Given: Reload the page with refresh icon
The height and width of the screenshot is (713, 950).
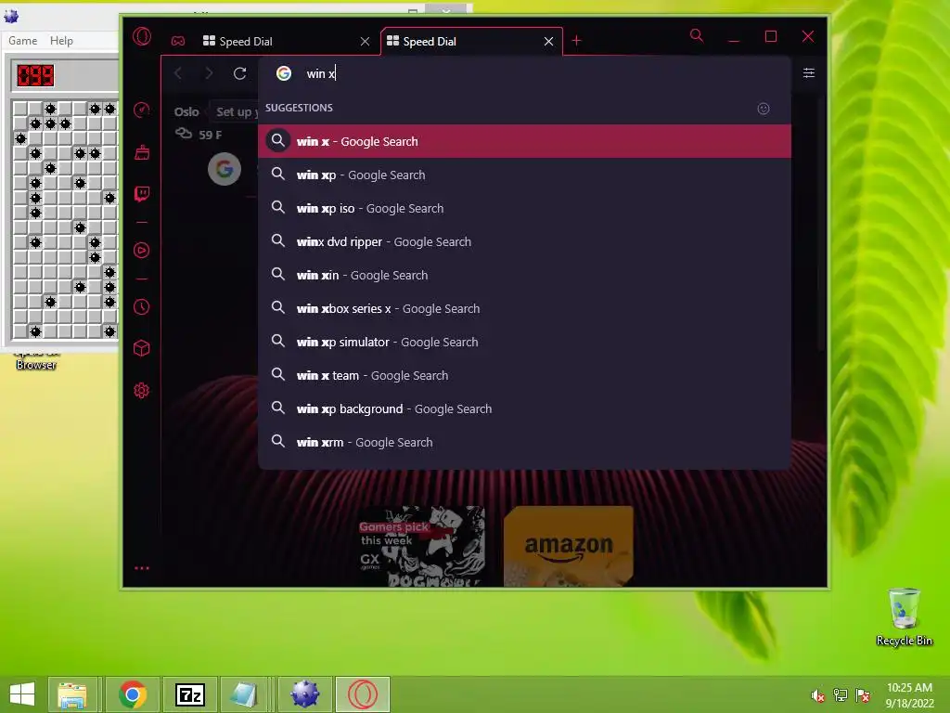Looking at the screenshot, I should (240, 73).
